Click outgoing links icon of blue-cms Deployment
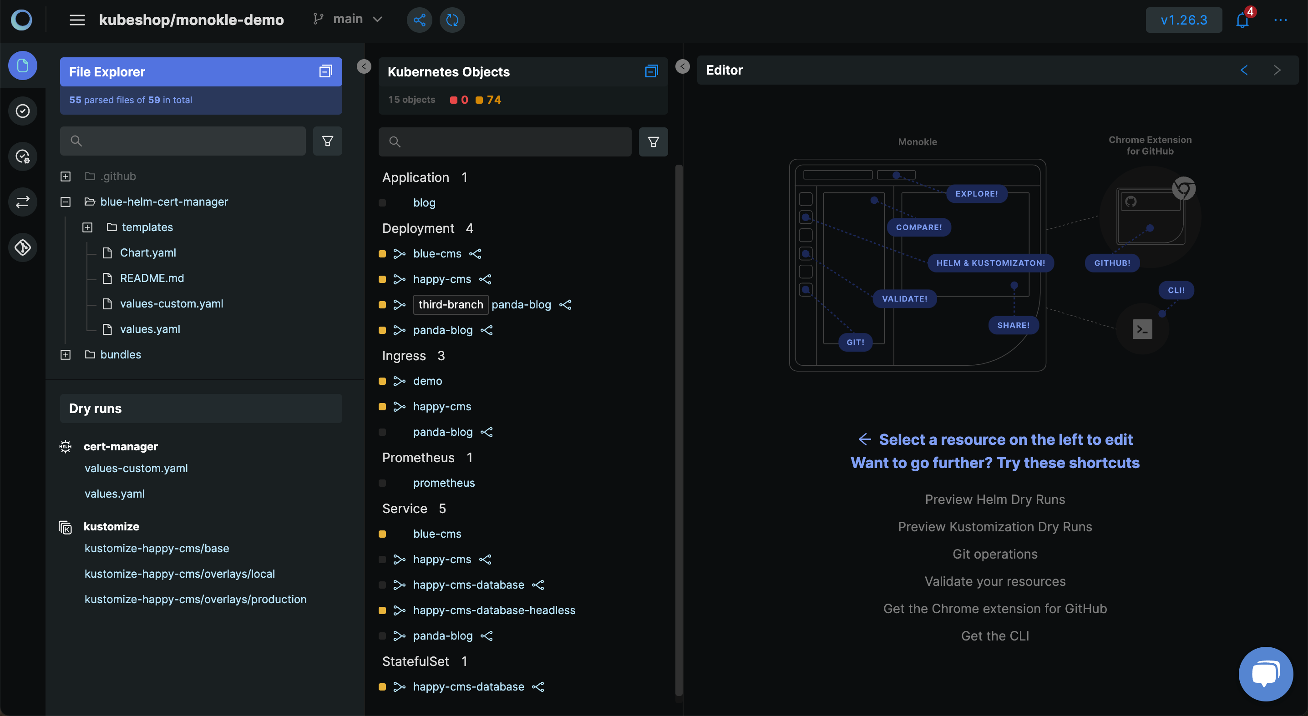The image size is (1308, 716). pos(475,254)
